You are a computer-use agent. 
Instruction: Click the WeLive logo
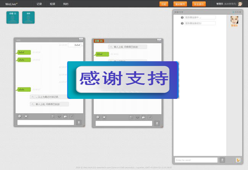pos(11,4)
